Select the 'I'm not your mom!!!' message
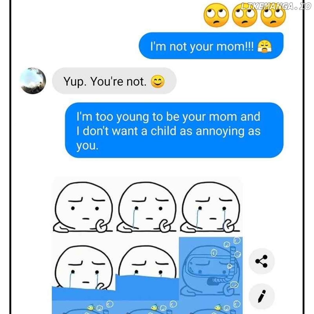Image resolution: width=314 pixels, height=314 pixels. point(211,46)
